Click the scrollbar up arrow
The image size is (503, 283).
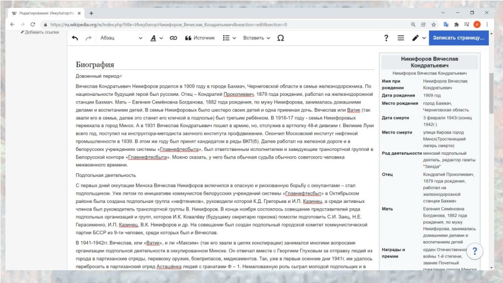(x=491, y=34)
